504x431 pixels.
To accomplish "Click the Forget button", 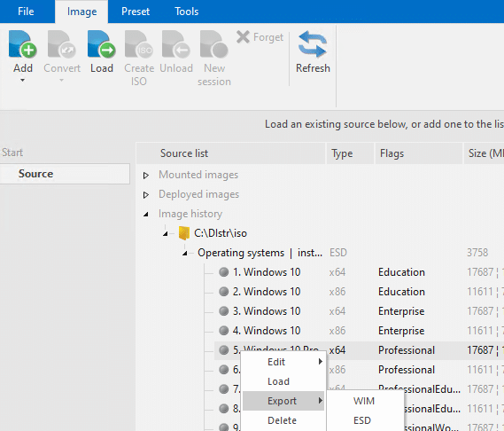I will pyautogui.click(x=260, y=37).
